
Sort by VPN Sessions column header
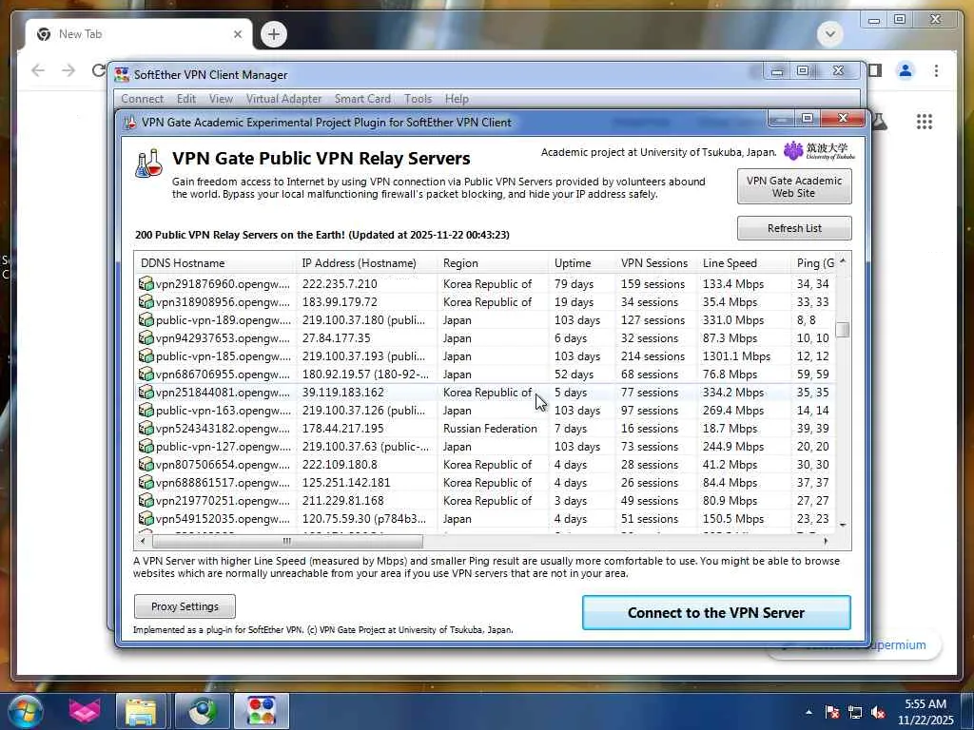point(656,262)
